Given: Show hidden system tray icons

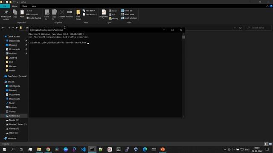Looking at the screenshot, I should pyautogui.click(x=225, y=149).
